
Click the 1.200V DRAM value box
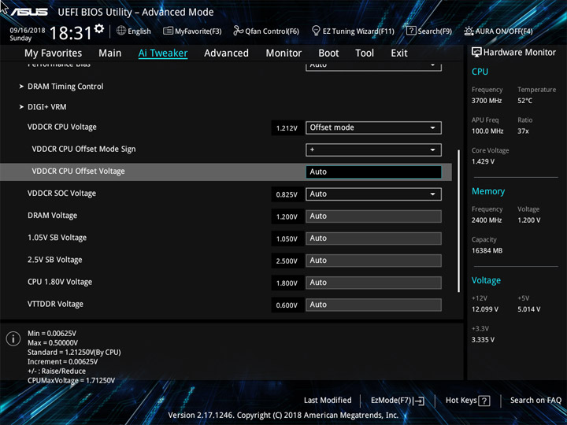287,217
